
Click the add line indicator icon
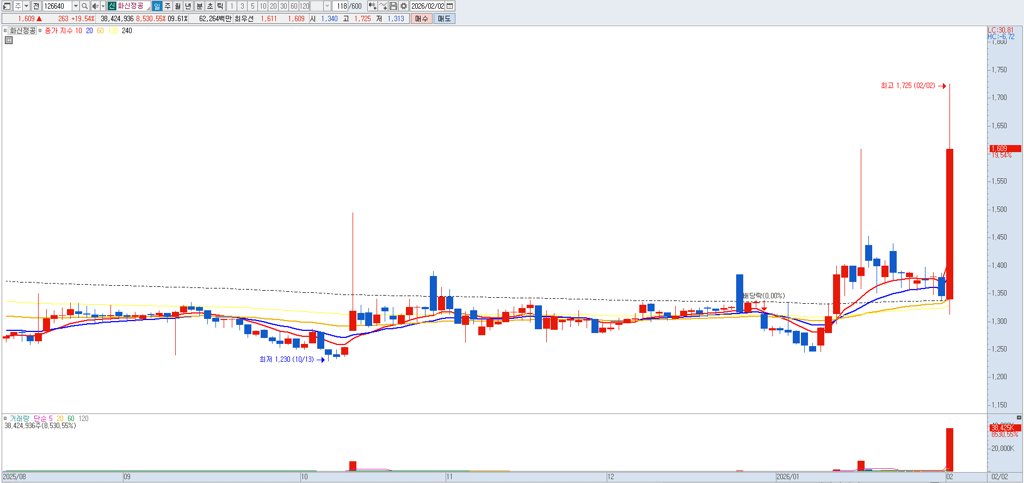(x=383, y=6)
